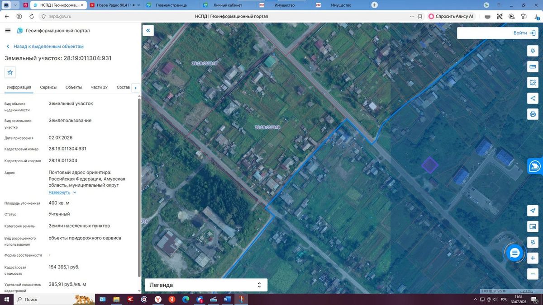
Task: Open the hamburger menu of the geoportal
Action: 8,31
